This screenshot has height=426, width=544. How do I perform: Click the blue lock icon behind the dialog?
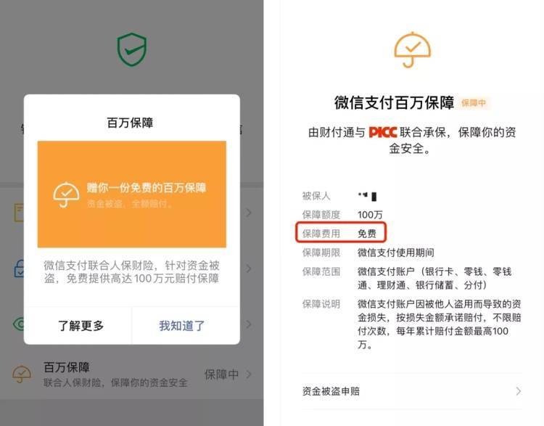click(19, 268)
